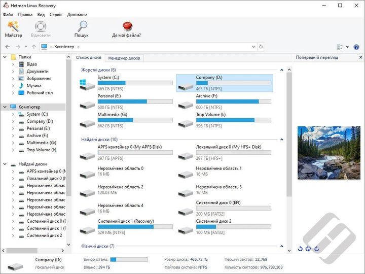Go forward with the right arrow

point(18,47)
